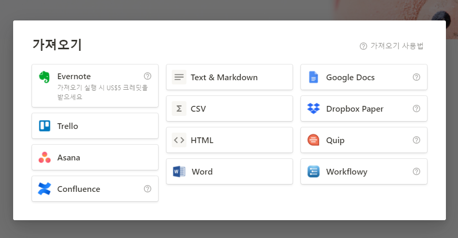Click the Evernote US$5 credit description text

pos(102,92)
